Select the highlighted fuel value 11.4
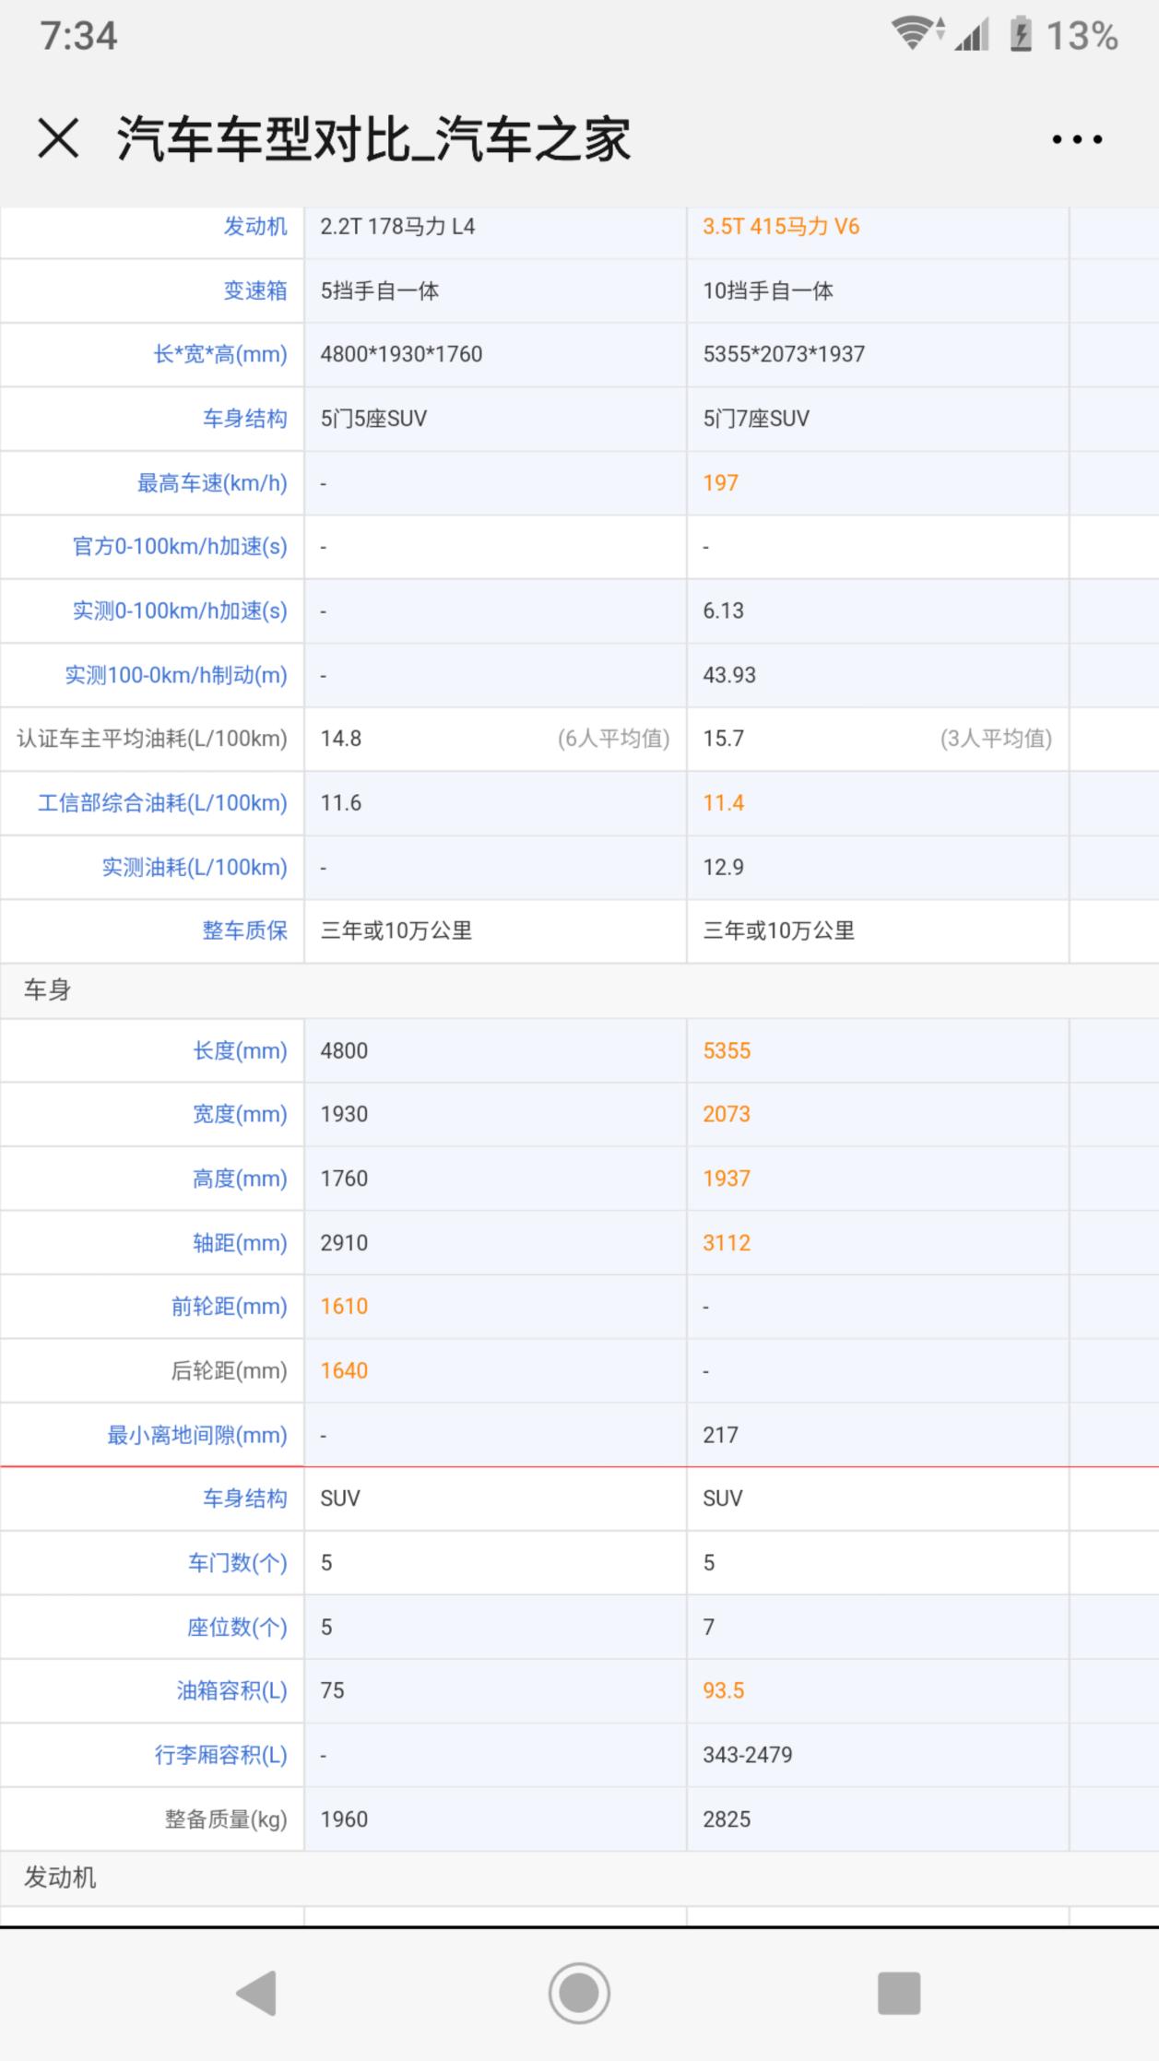The height and width of the screenshot is (2061, 1159). (x=723, y=803)
